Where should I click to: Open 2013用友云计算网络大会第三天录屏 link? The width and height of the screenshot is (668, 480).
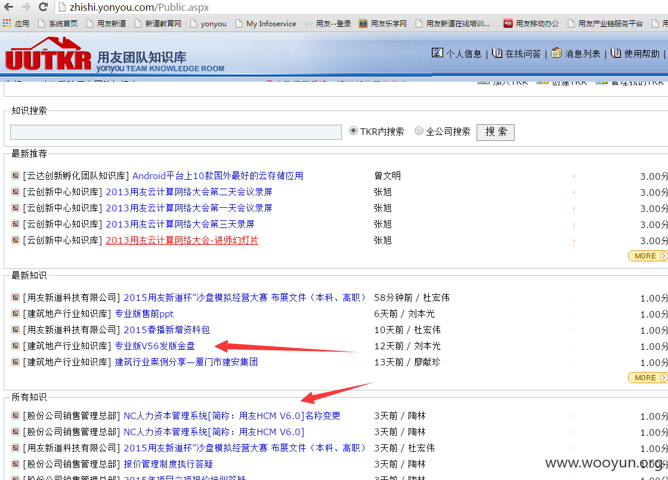pos(180,224)
